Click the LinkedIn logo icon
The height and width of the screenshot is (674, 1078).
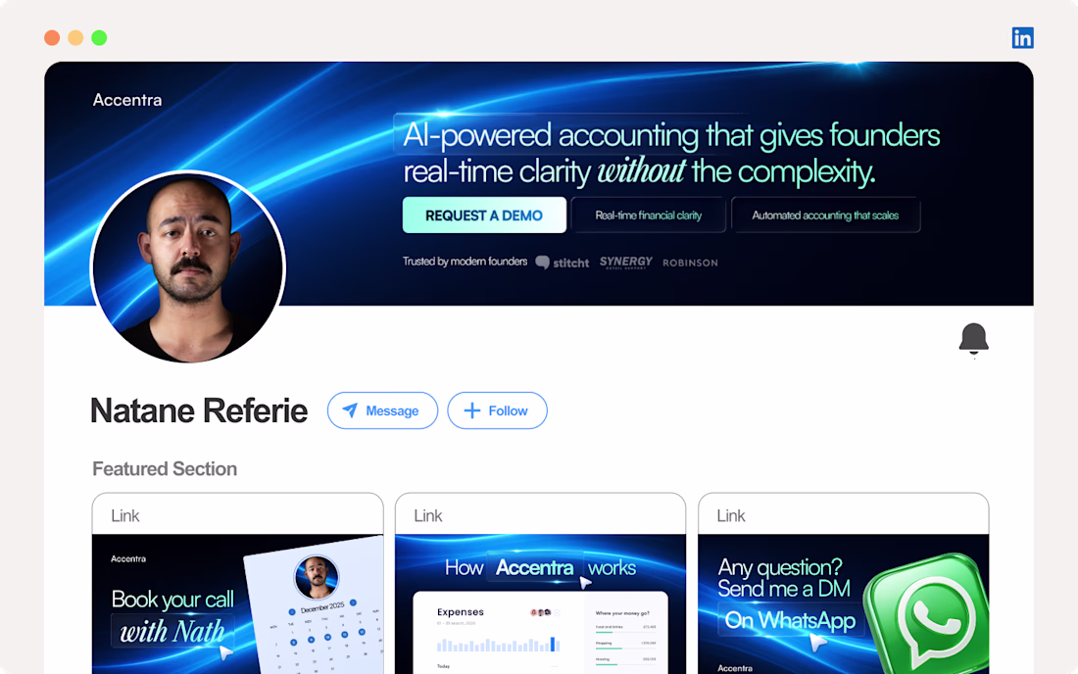[1022, 38]
